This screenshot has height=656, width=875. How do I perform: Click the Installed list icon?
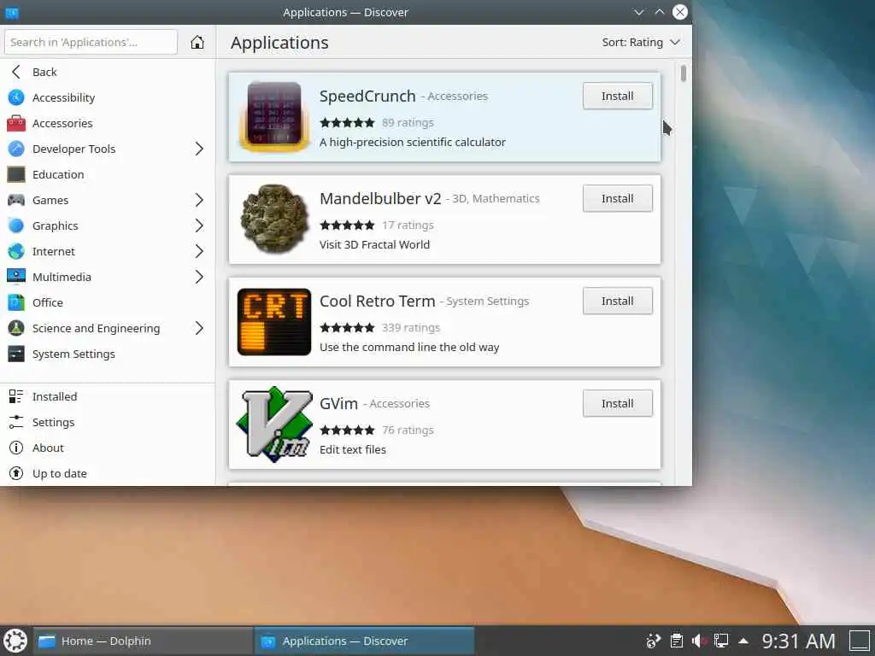(x=16, y=396)
